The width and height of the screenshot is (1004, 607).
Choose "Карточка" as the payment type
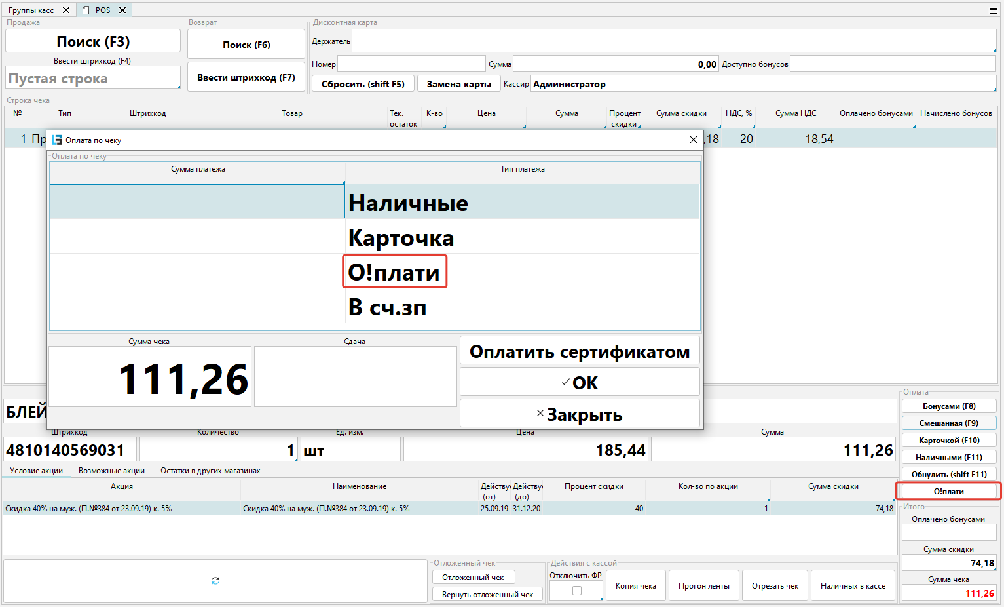[401, 237]
